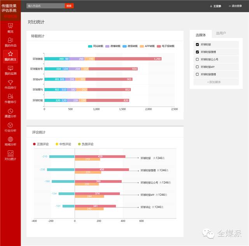Click the 输入作品名 search input field
This screenshot has width=249, height=246.
[45, 6]
